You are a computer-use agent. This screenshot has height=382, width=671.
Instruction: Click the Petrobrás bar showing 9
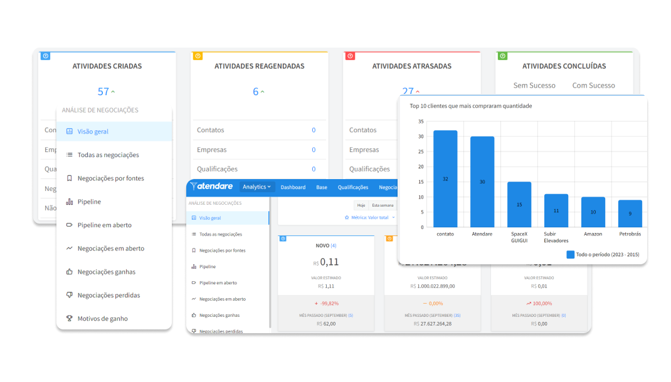630,214
